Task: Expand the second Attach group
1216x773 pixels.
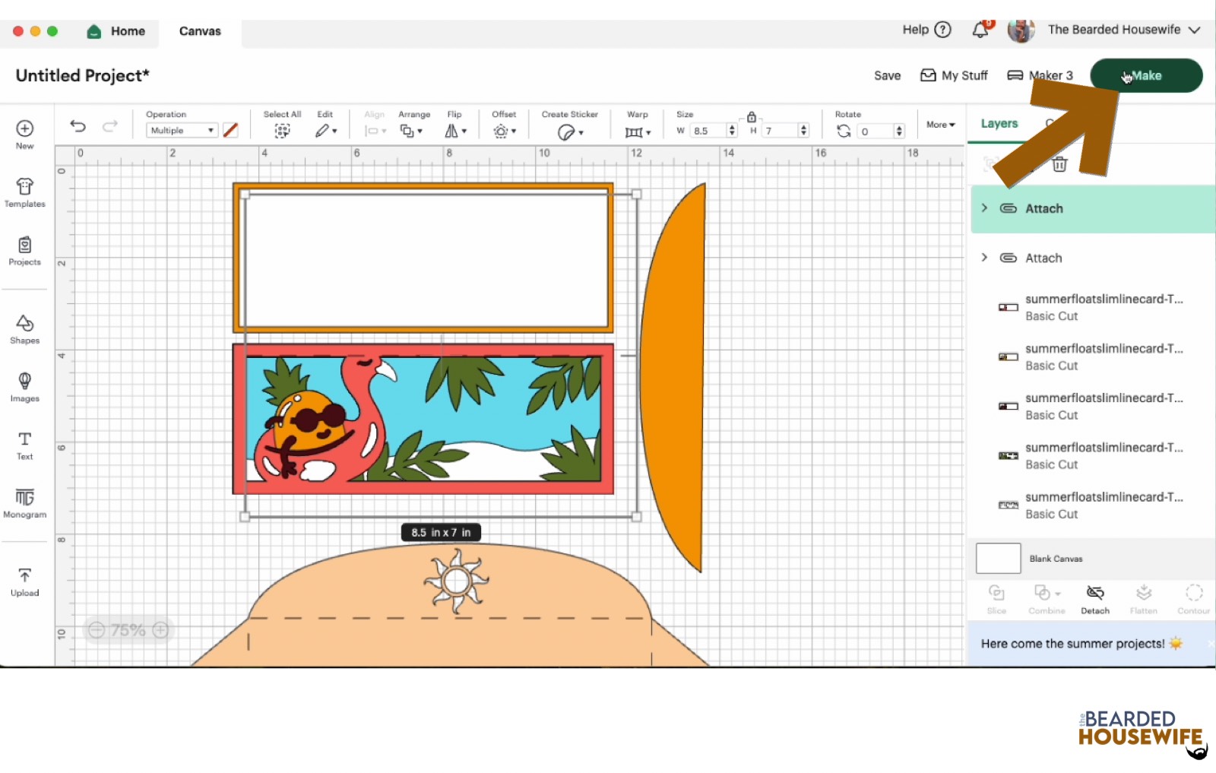Action: coord(984,258)
